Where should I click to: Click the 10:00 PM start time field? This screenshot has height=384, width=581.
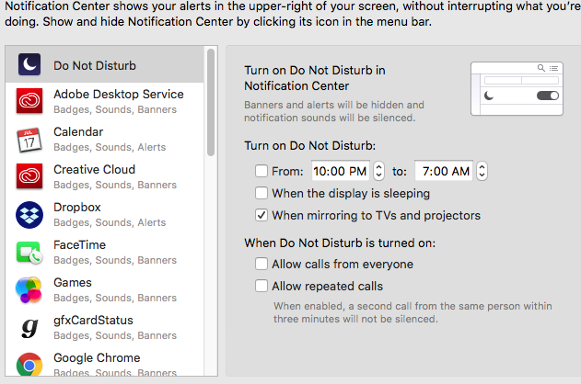click(x=340, y=171)
